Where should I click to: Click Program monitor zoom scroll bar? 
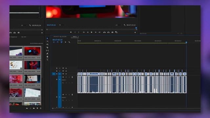[92, 29]
